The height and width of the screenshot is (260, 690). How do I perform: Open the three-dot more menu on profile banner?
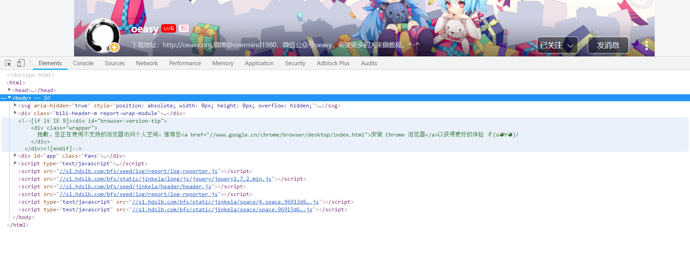click(647, 45)
